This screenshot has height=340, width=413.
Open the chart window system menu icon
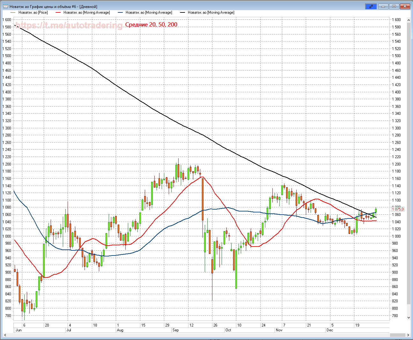click(5, 6)
